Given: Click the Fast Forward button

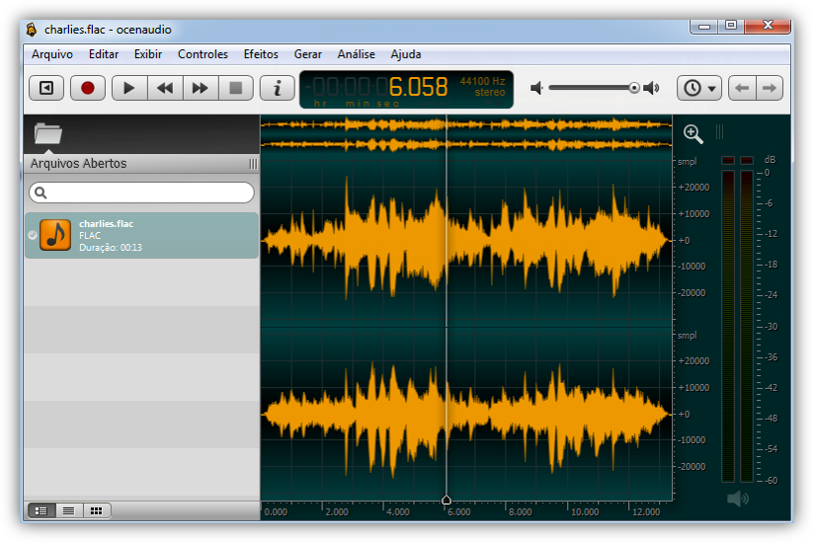Looking at the screenshot, I should [x=201, y=88].
